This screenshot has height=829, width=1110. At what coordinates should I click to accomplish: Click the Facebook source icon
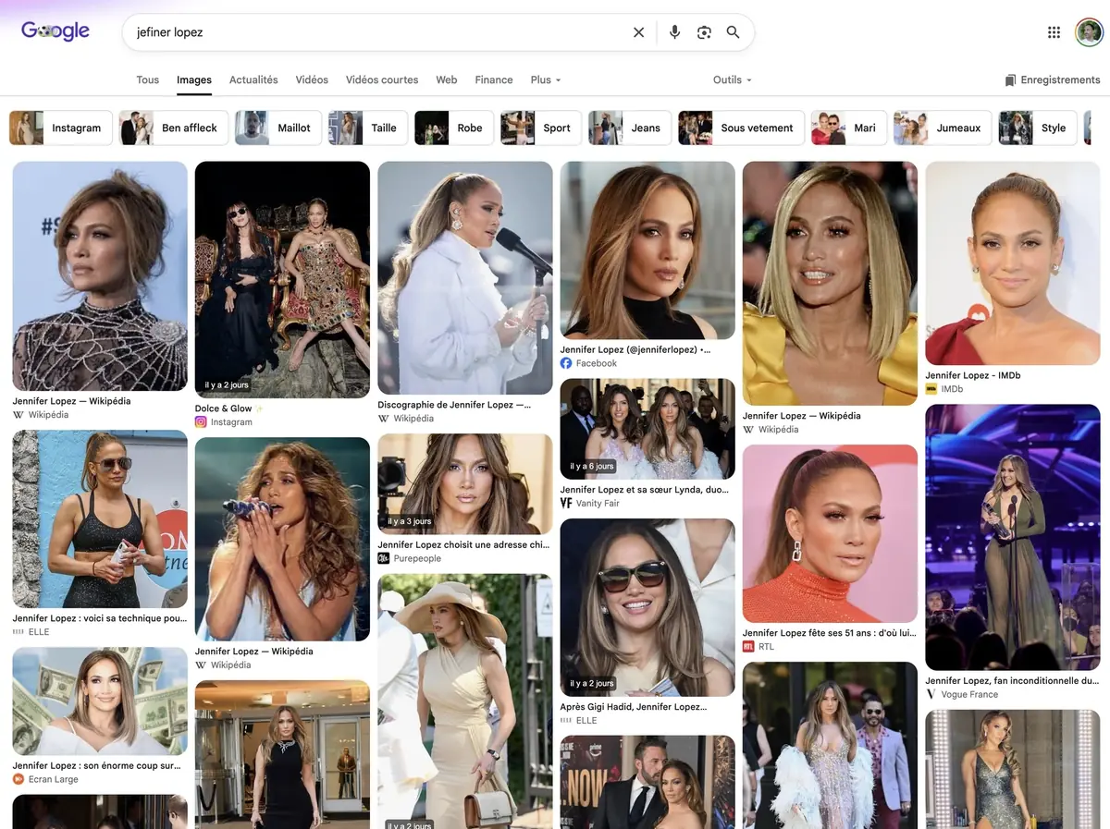click(x=566, y=363)
